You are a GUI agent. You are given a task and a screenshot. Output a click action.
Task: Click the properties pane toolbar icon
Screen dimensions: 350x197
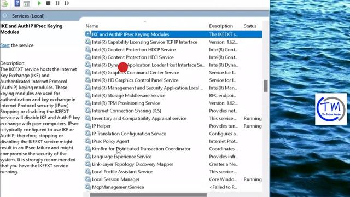[27, 4]
